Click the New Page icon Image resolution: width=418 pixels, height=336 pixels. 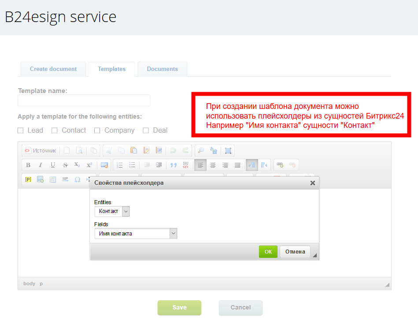point(67,150)
